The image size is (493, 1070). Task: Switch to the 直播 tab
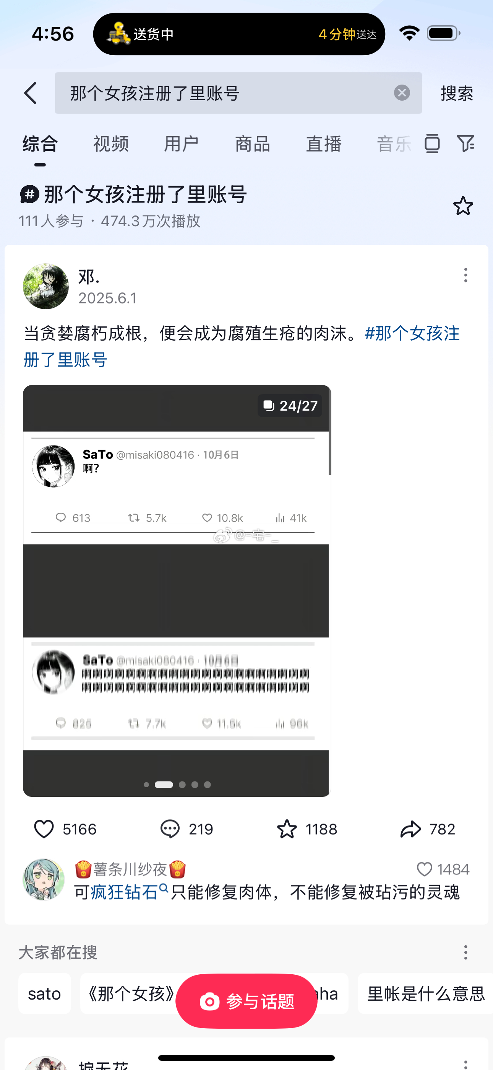tap(324, 144)
